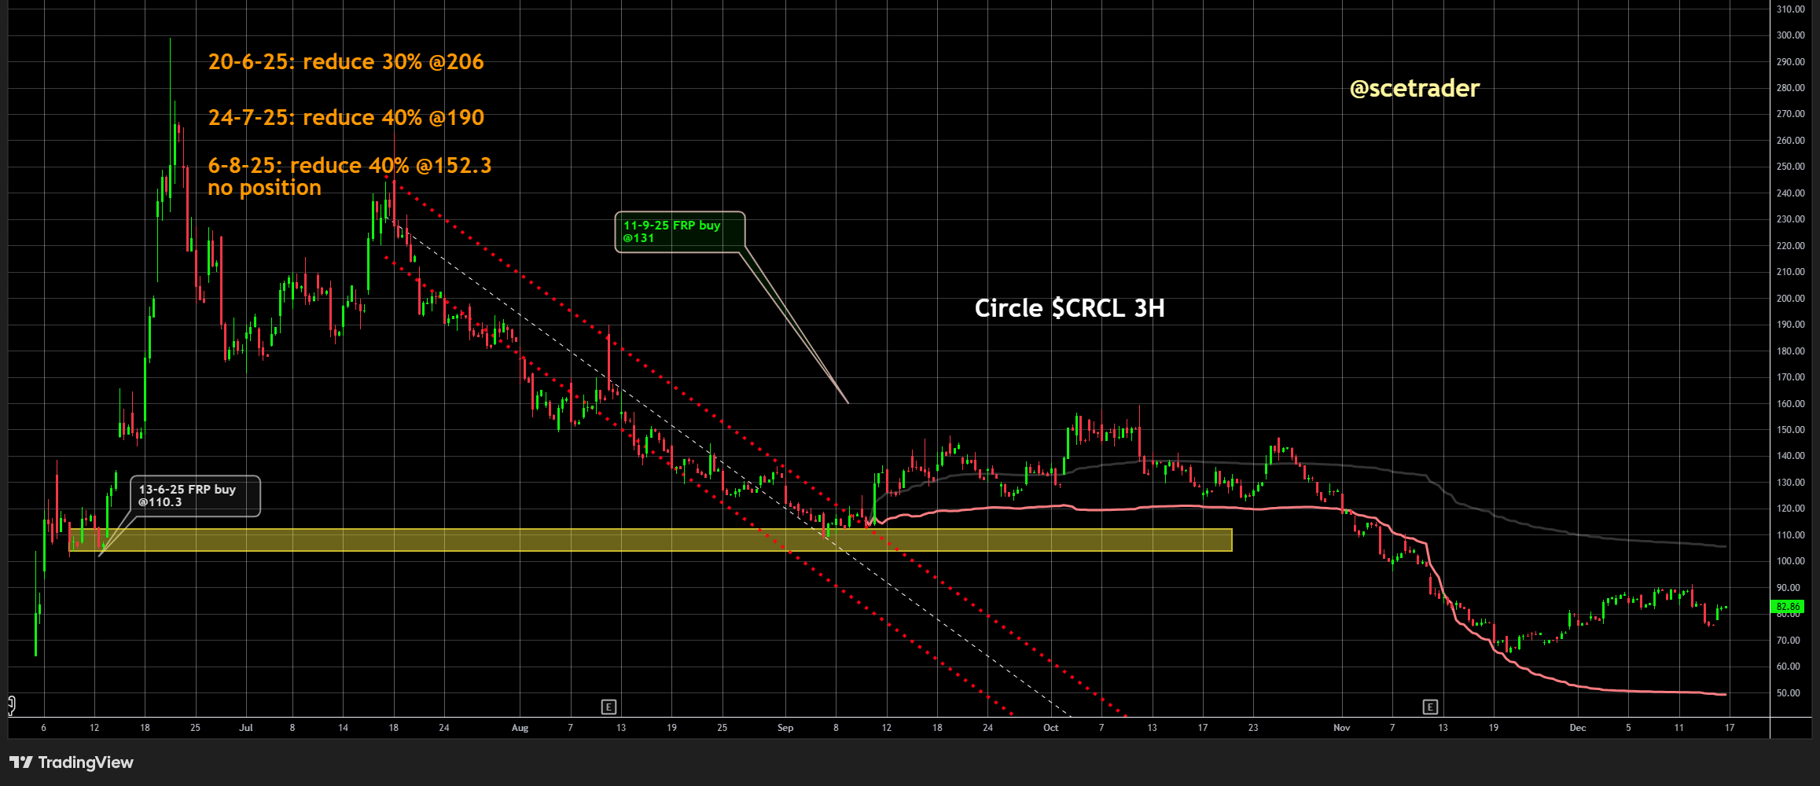Viewport: 1820px width, 786px height.
Task: Select the green '11-9-25 FRP buy @131' callout
Action: [679, 232]
